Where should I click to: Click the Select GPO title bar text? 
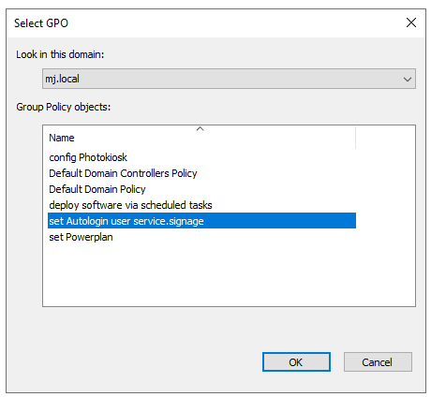point(41,23)
